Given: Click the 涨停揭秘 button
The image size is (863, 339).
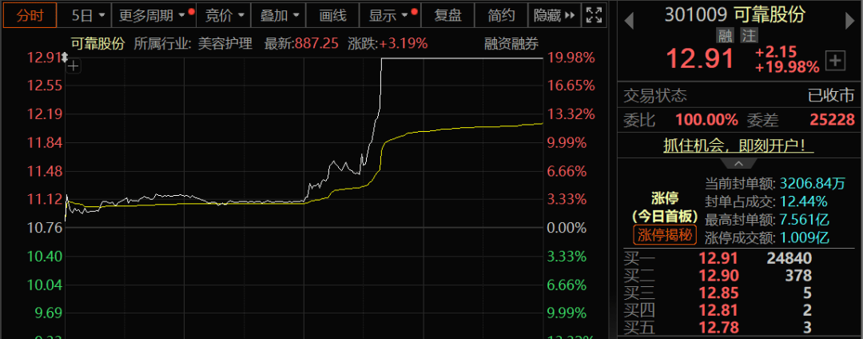Looking at the screenshot, I should [665, 235].
